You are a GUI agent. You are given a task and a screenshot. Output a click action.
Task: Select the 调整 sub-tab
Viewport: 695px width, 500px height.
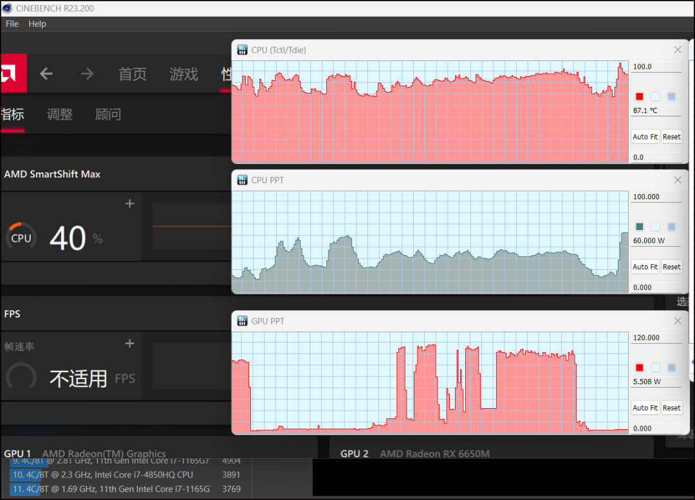point(60,114)
